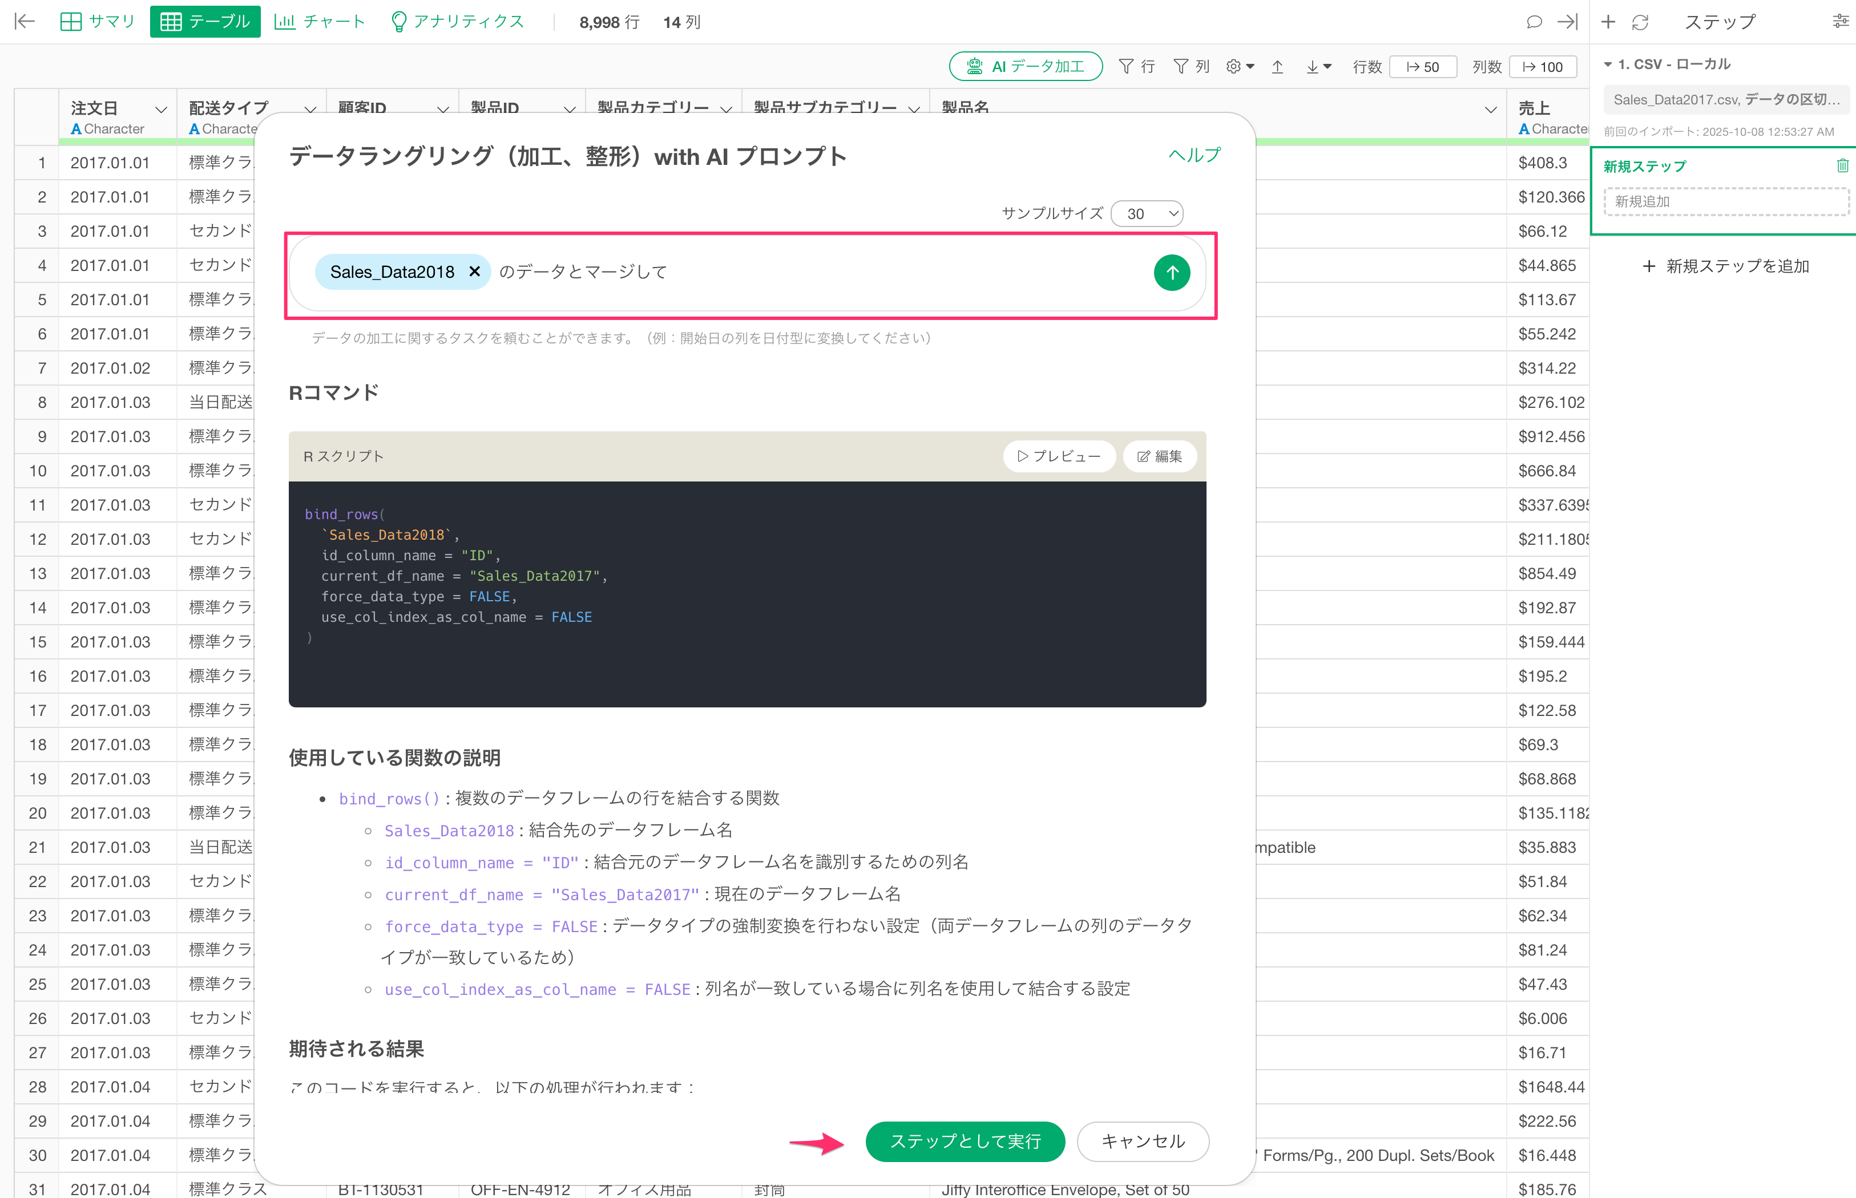
Task: Switch to the アナリティクス tab
Action: coord(458,22)
